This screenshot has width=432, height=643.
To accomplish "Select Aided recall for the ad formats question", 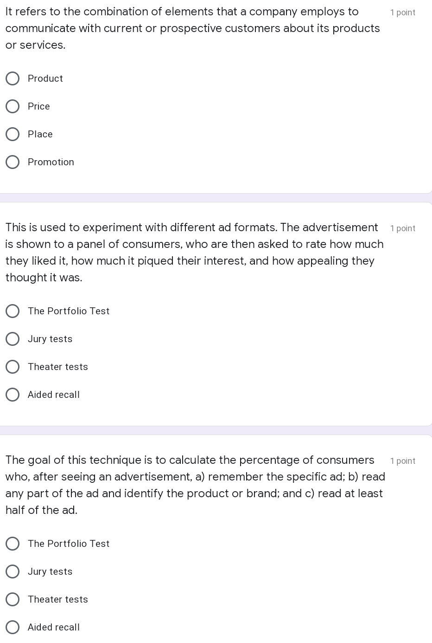I will coord(13,395).
